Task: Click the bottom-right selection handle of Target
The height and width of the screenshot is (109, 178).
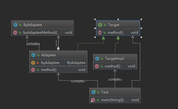Action: [x=141, y=37]
